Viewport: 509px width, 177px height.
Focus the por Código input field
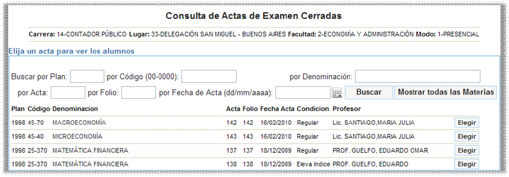click(x=209, y=77)
